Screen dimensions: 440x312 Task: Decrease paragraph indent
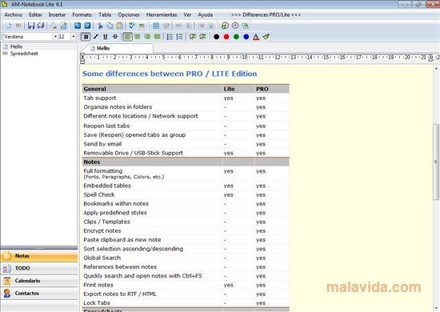point(193,37)
